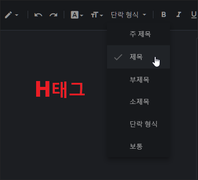Toggle italic formatting

point(178,15)
